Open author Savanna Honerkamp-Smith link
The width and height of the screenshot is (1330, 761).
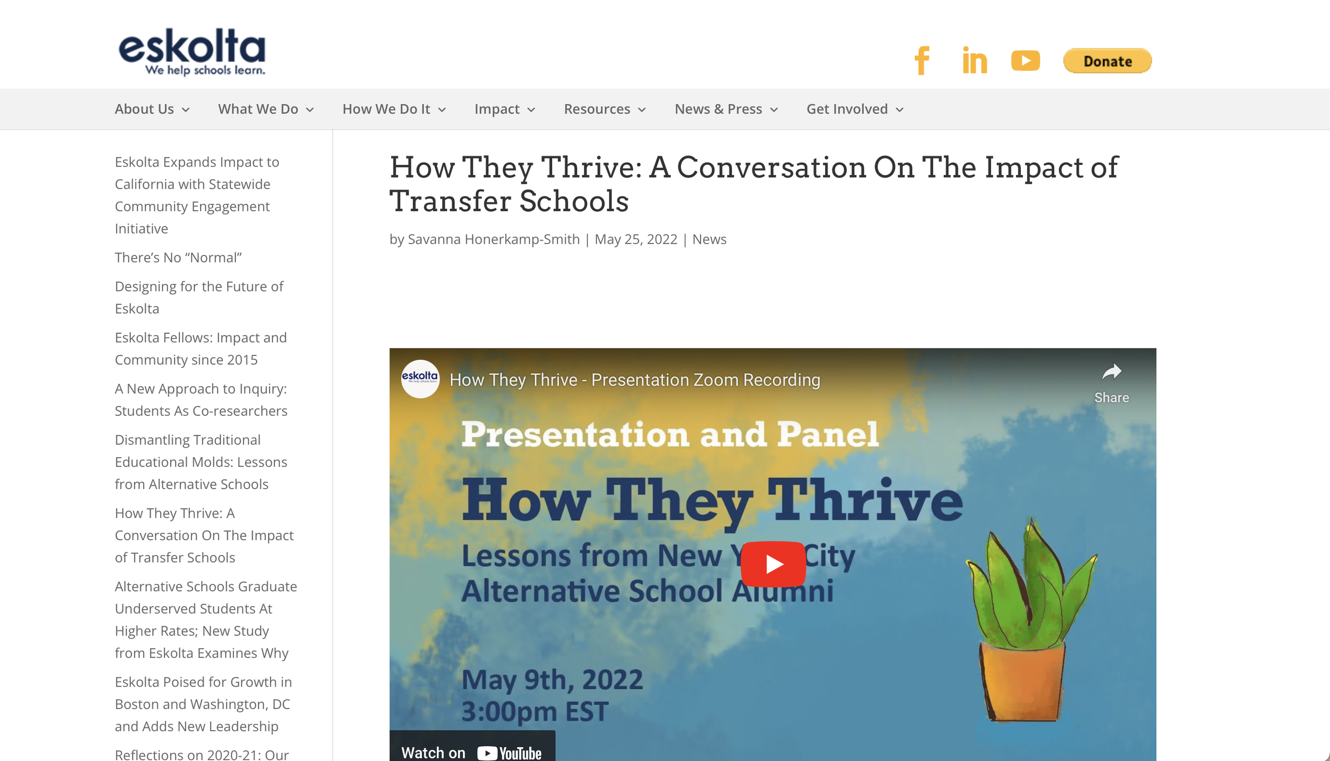(x=493, y=239)
